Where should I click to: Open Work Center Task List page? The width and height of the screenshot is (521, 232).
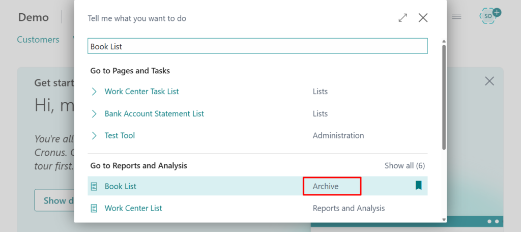(x=141, y=92)
